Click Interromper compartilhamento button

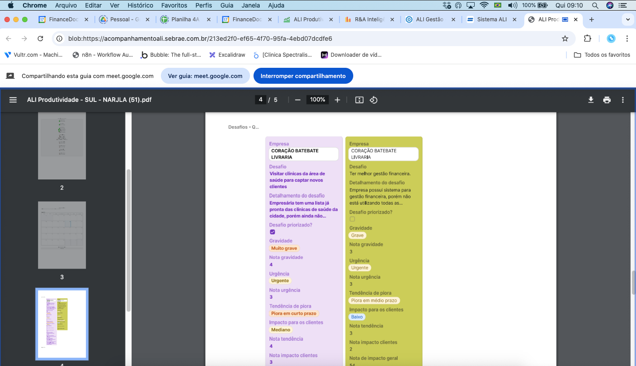point(303,76)
